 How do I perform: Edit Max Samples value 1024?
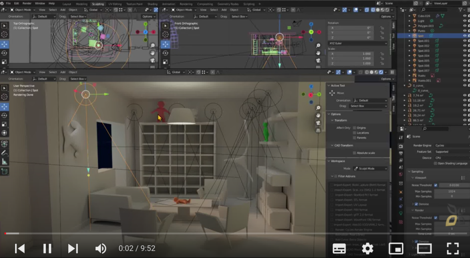[452, 191]
